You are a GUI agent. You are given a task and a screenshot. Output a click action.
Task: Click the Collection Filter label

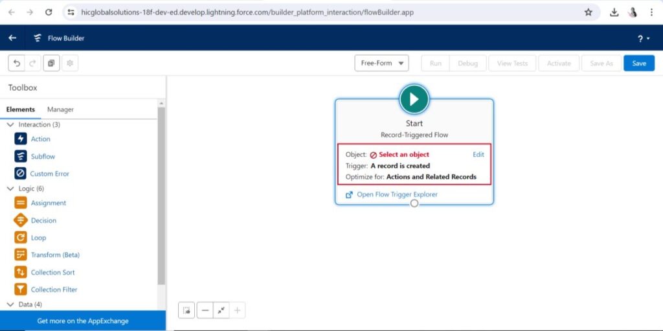54,290
